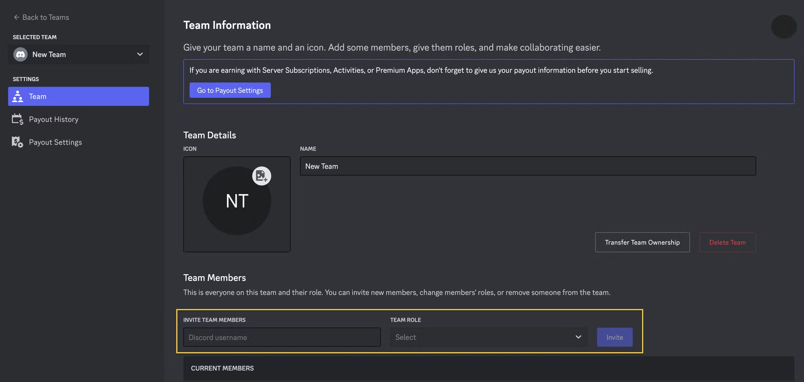
Task: Click Go to Payout Settings button
Action: point(230,90)
